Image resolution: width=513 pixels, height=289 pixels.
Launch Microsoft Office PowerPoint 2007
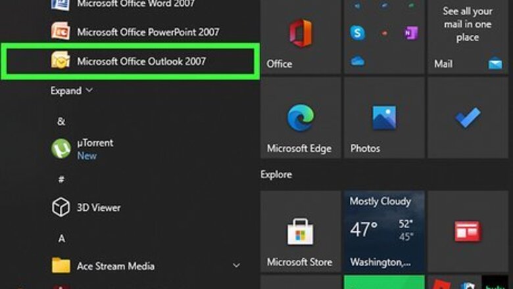click(147, 32)
